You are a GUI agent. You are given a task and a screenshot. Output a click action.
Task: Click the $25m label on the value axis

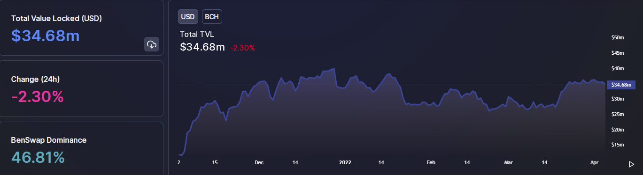click(617, 114)
